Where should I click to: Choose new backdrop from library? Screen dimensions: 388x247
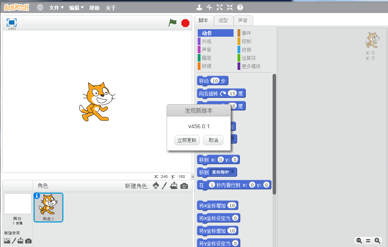coord(7,241)
